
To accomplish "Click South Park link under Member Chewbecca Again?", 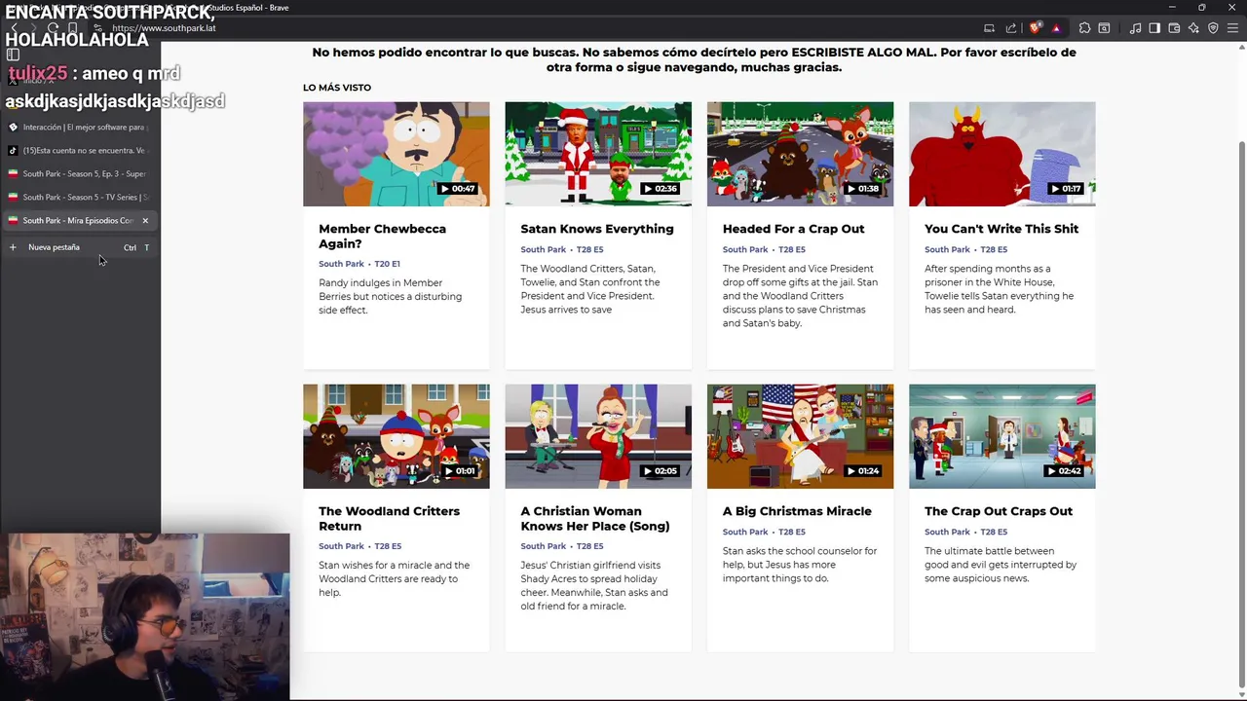I will (341, 264).
